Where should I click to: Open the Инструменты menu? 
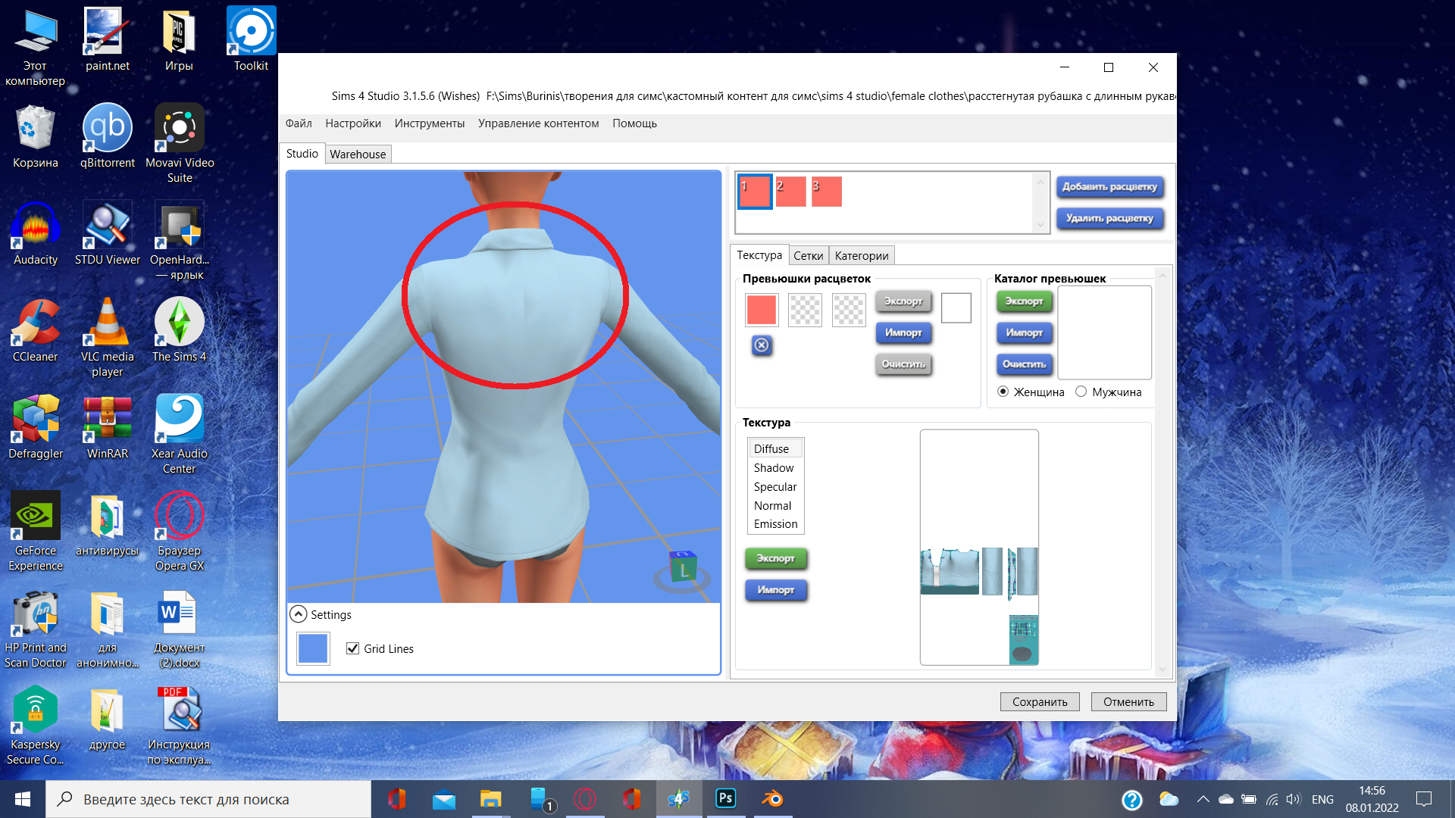(x=429, y=123)
